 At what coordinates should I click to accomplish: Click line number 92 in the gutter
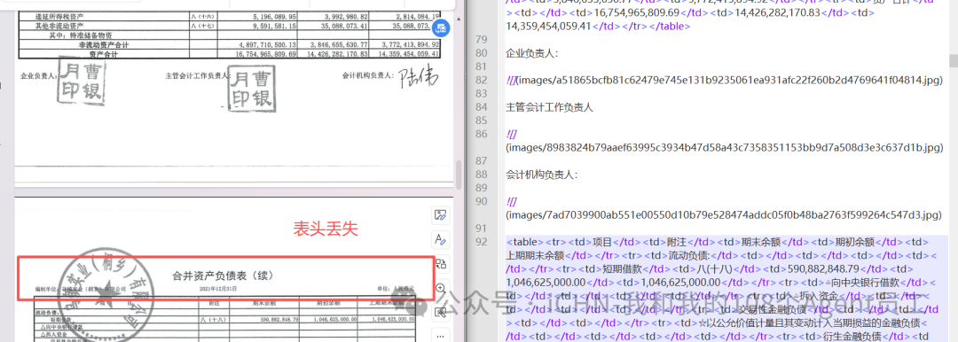pos(482,242)
